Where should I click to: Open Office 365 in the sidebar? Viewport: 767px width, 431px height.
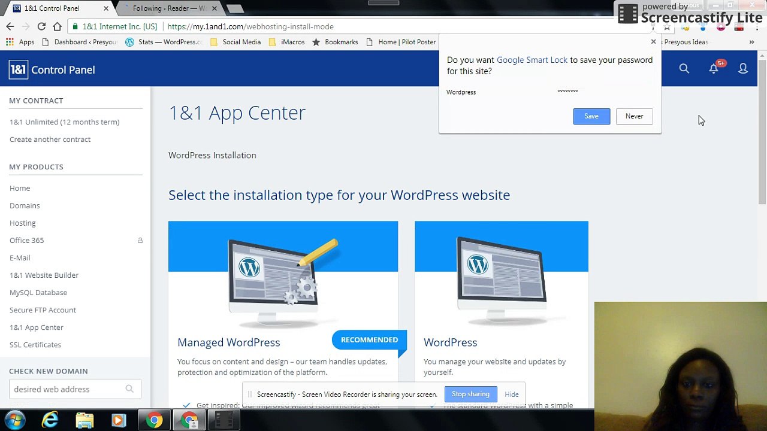point(26,240)
